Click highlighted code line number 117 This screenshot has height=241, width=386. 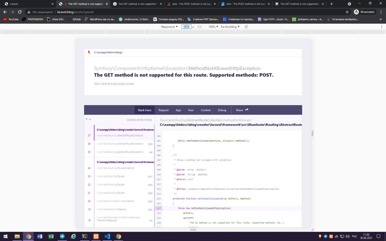159,208
